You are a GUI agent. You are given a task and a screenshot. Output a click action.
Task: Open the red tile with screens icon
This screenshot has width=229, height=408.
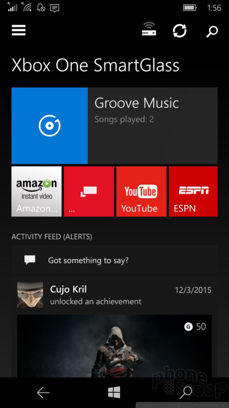tap(89, 191)
